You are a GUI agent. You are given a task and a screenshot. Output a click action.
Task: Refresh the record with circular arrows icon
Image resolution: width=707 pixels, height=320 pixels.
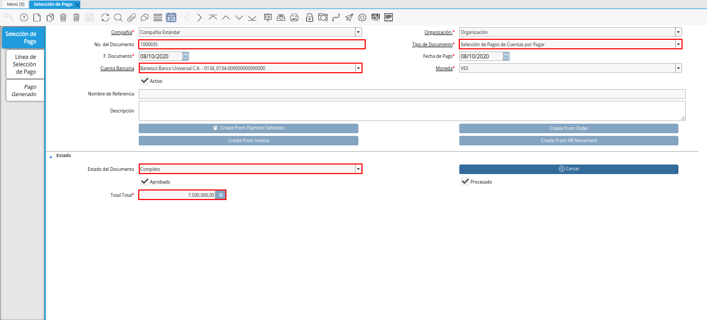[105, 18]
